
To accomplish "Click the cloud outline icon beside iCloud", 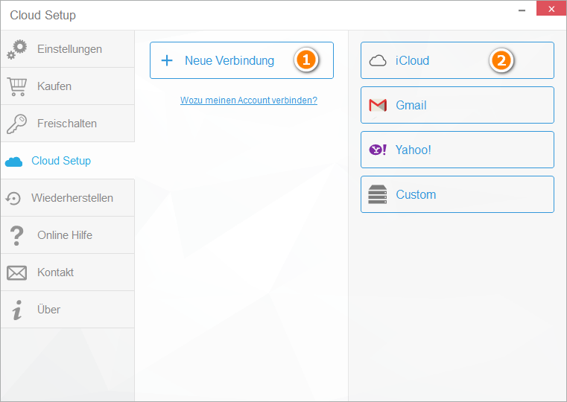I will click(378, 61).
